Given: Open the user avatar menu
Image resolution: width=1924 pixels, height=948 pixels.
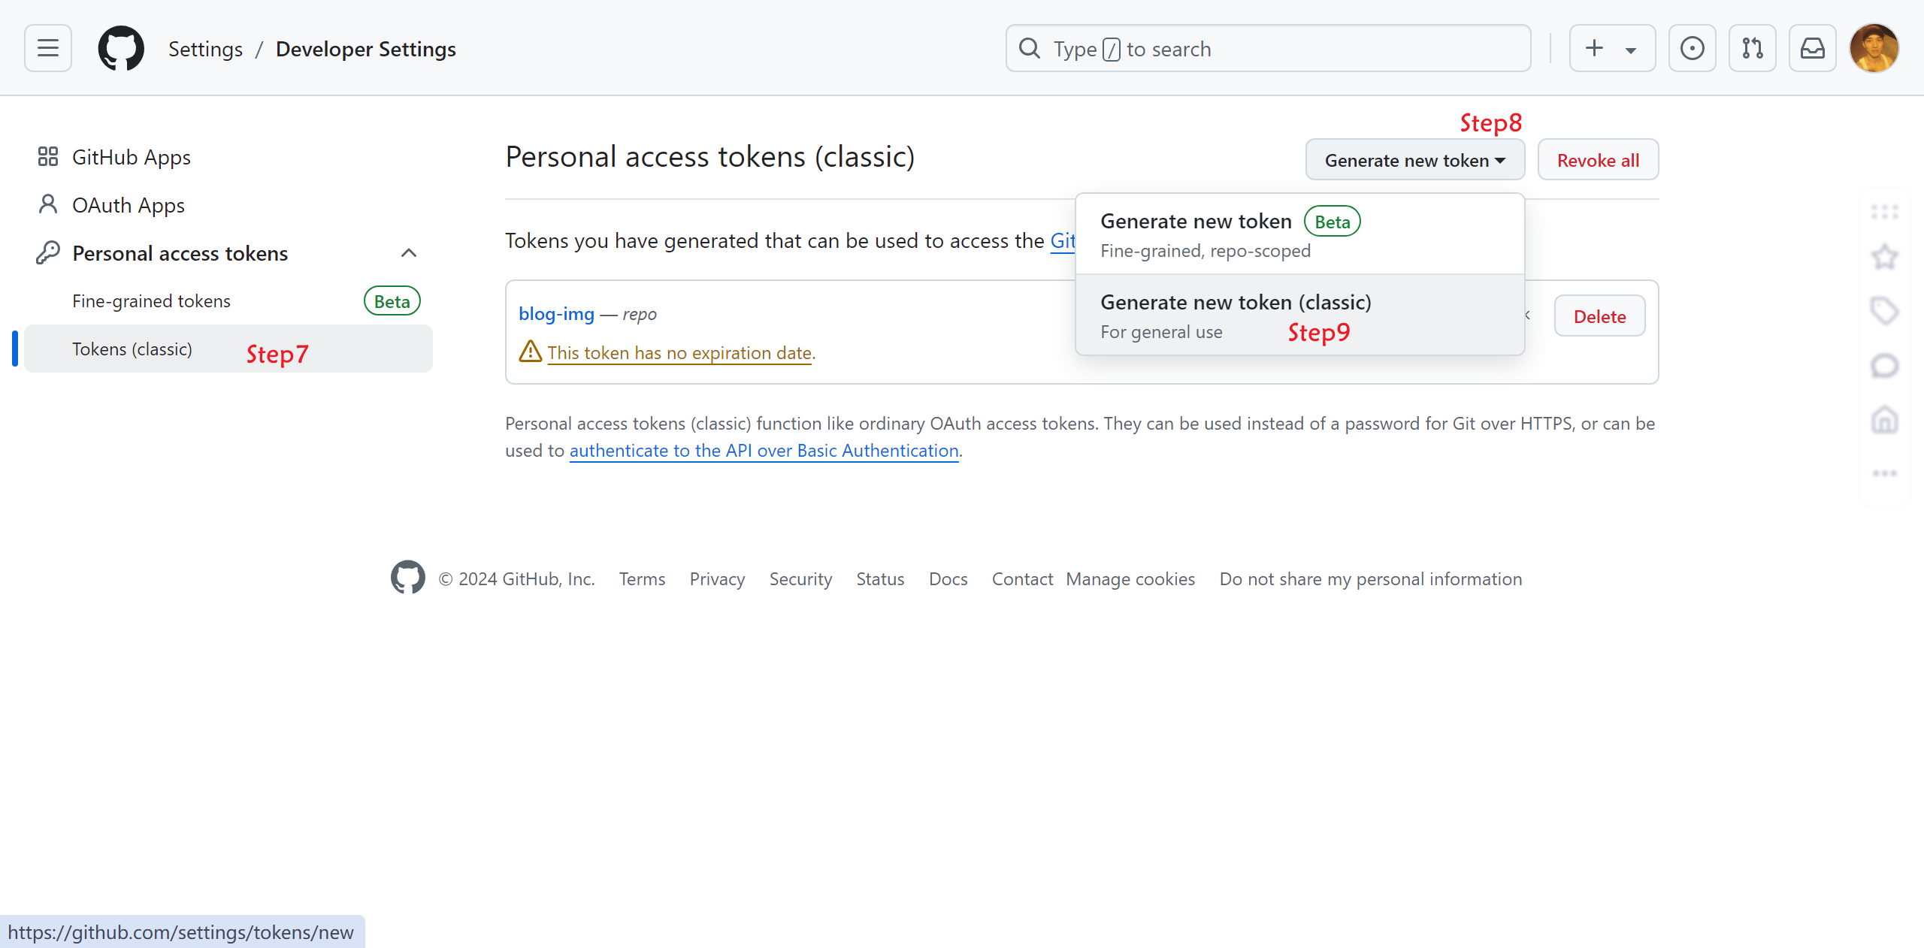Looking at the screenshot, I should [1874, 48].
